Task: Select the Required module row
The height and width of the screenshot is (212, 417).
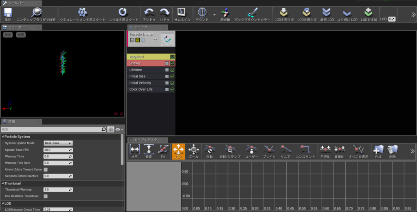Action: point(151,57)
